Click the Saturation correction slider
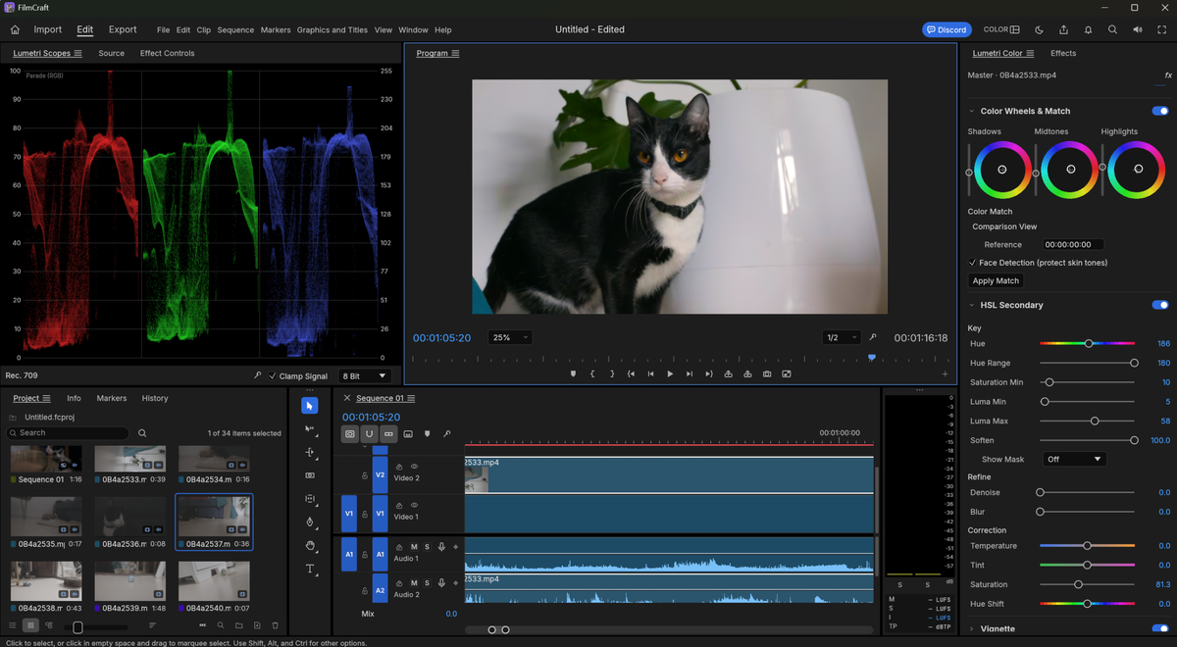Viewport: 1177px width, 647px height. click(1087, 584)
